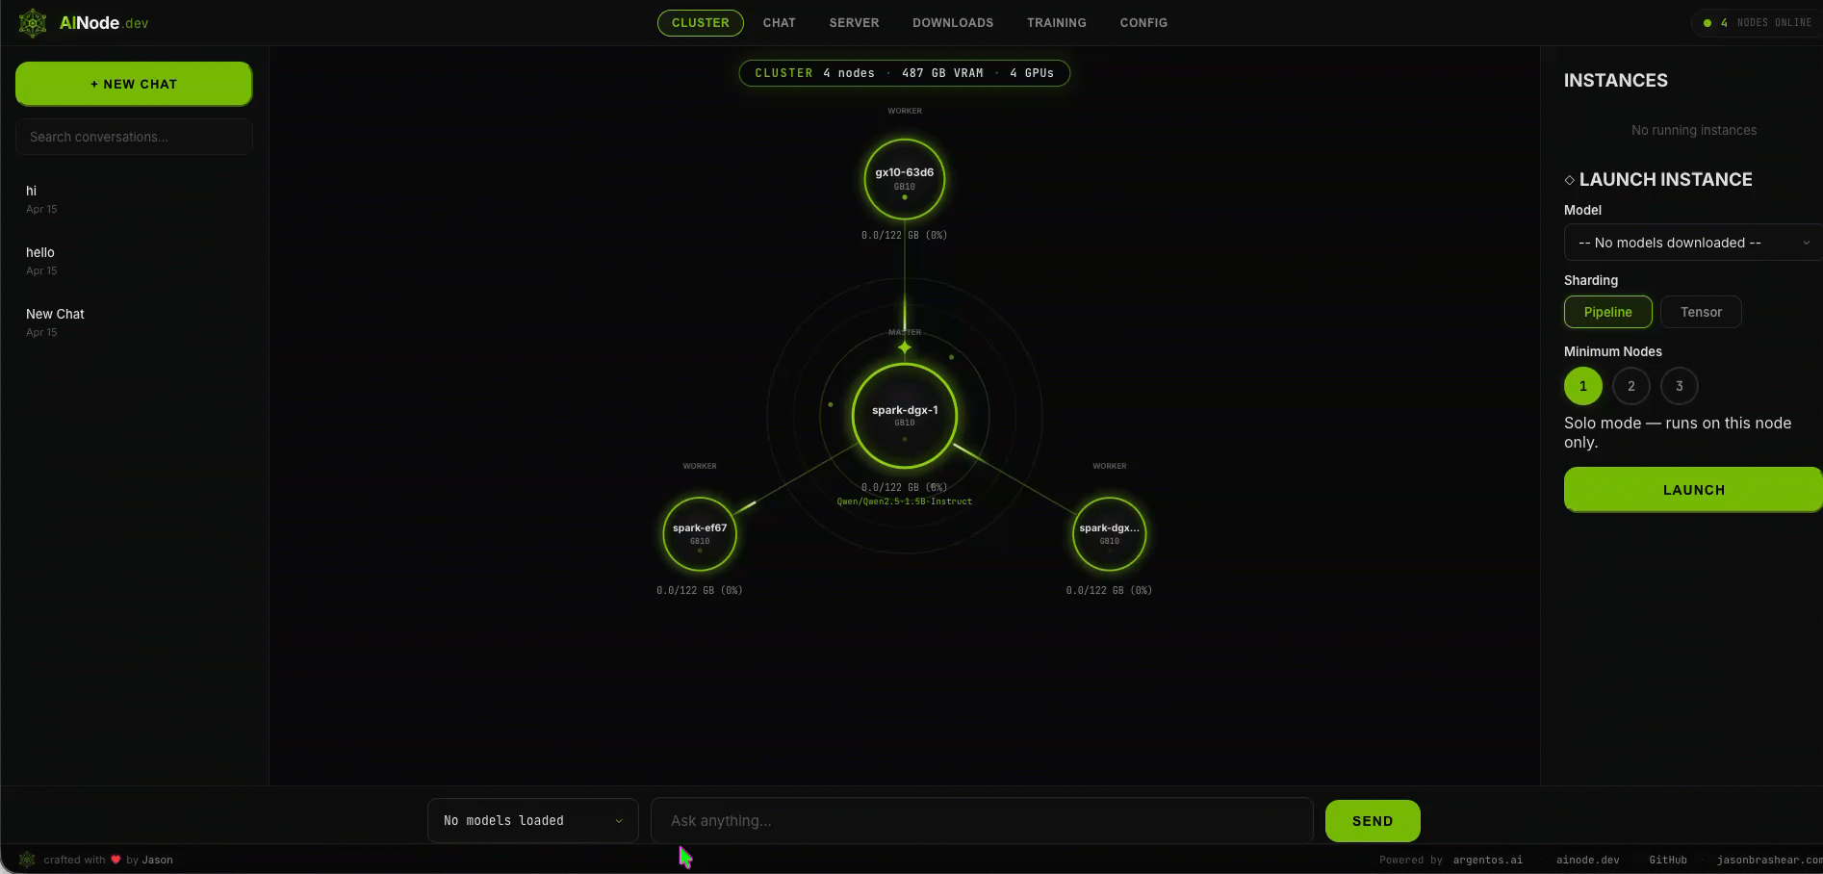Choose Tensor sharding
This screenshot has height=874, width=1823.
pos(1701,312)
